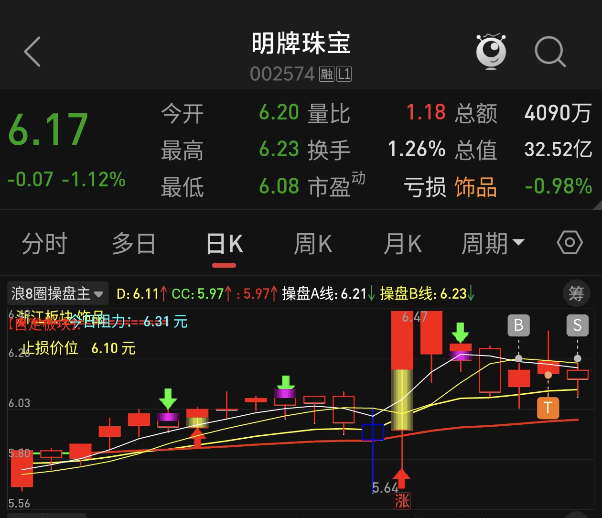Tap the blue hollow candlestick
602x518 pixels.
[x=373, y=432]
